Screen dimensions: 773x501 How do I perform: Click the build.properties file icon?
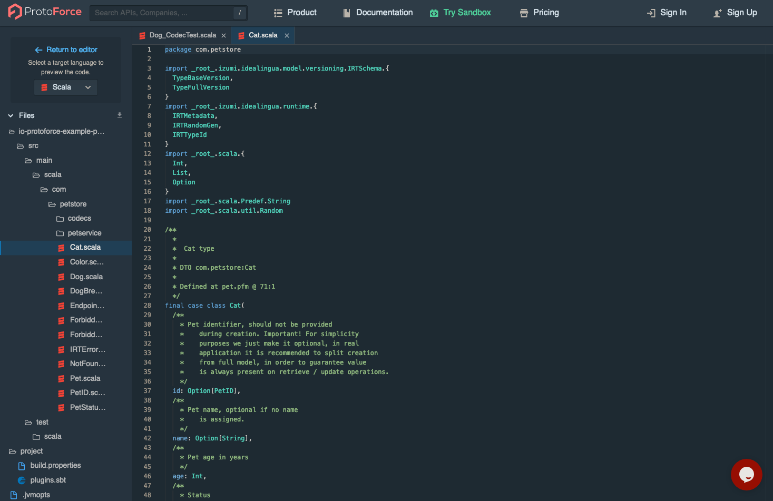coord(22,466)
